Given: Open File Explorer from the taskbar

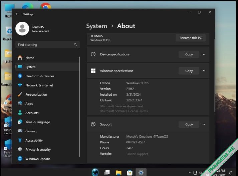Looking at the screenshot, I should coord(118,173).
